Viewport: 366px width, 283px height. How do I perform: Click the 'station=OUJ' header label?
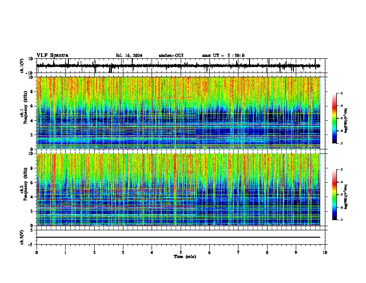171,55
